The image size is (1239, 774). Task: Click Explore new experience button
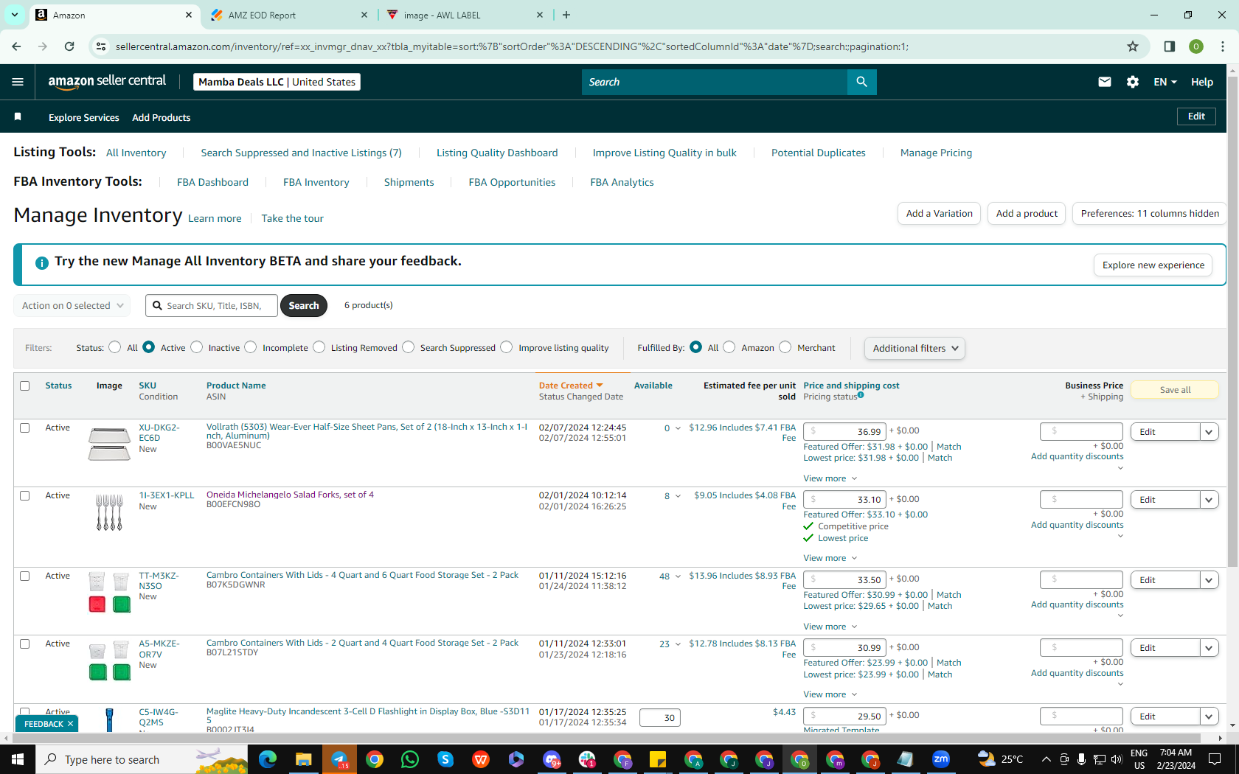tap(1153, 265)
